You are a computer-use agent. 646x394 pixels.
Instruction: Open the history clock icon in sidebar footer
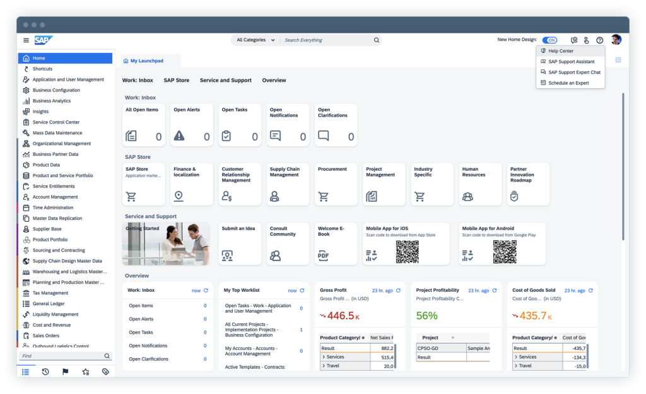tap(45, 372)
